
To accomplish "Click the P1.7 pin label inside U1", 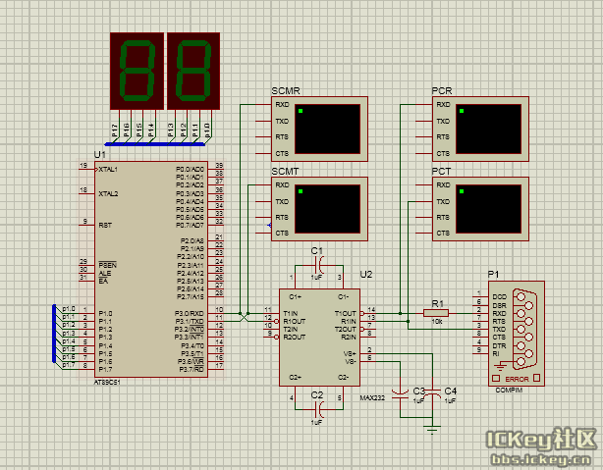I will click(x=105, y=369).
